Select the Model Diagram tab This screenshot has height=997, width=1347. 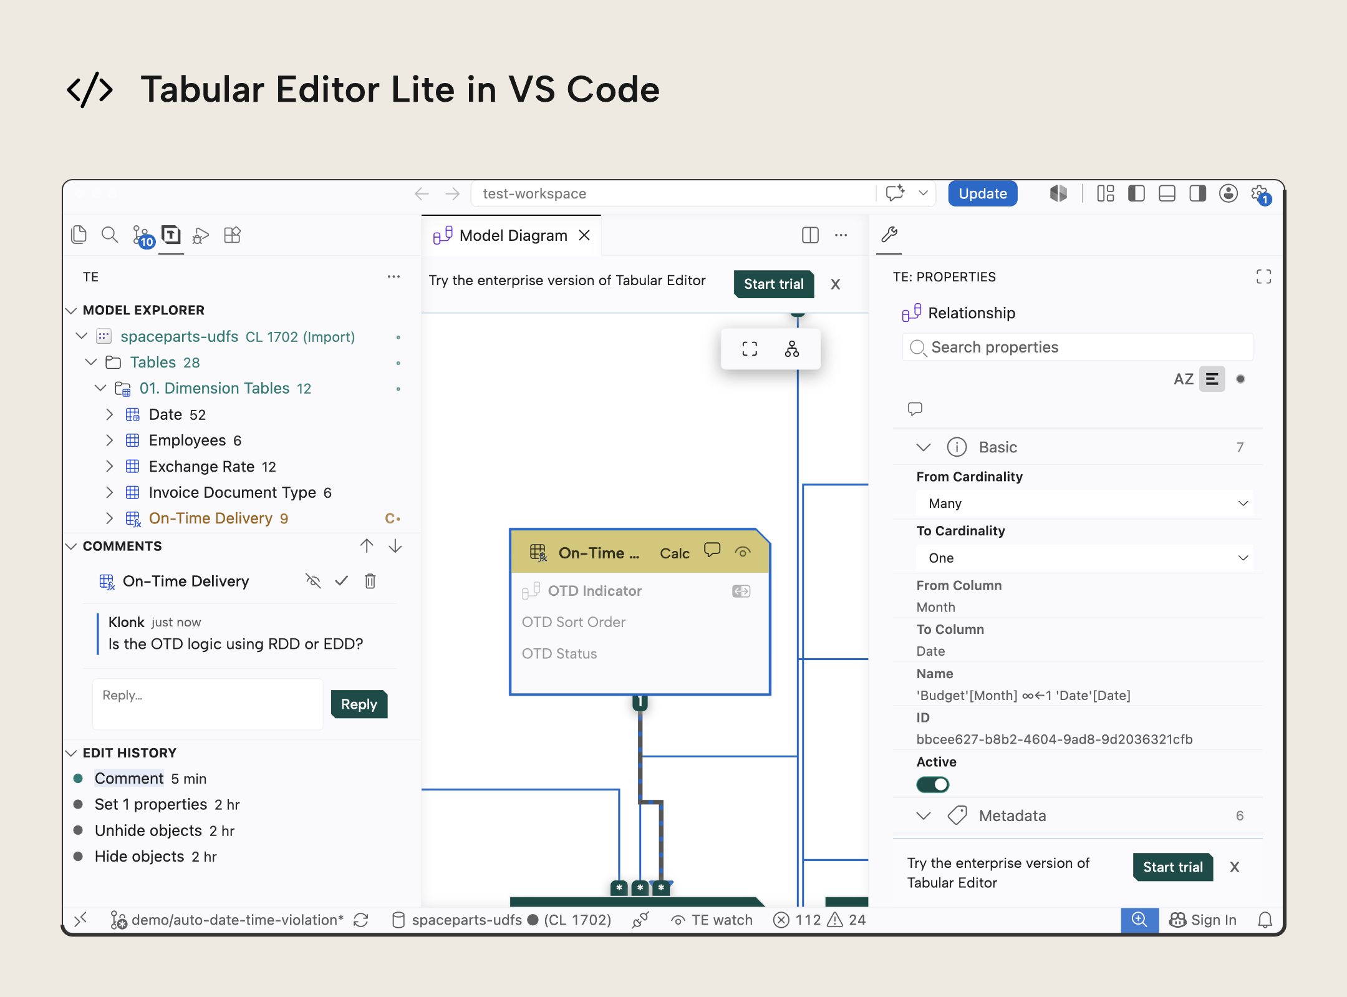[511, 235]
